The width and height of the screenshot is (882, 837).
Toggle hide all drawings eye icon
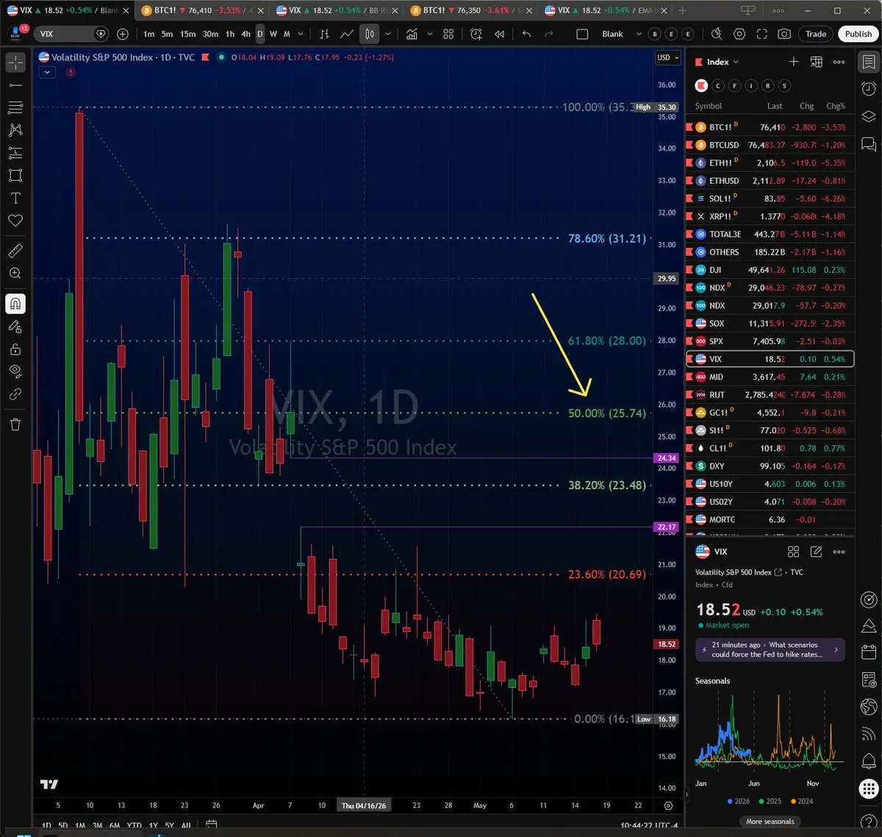tap(15, 371)
